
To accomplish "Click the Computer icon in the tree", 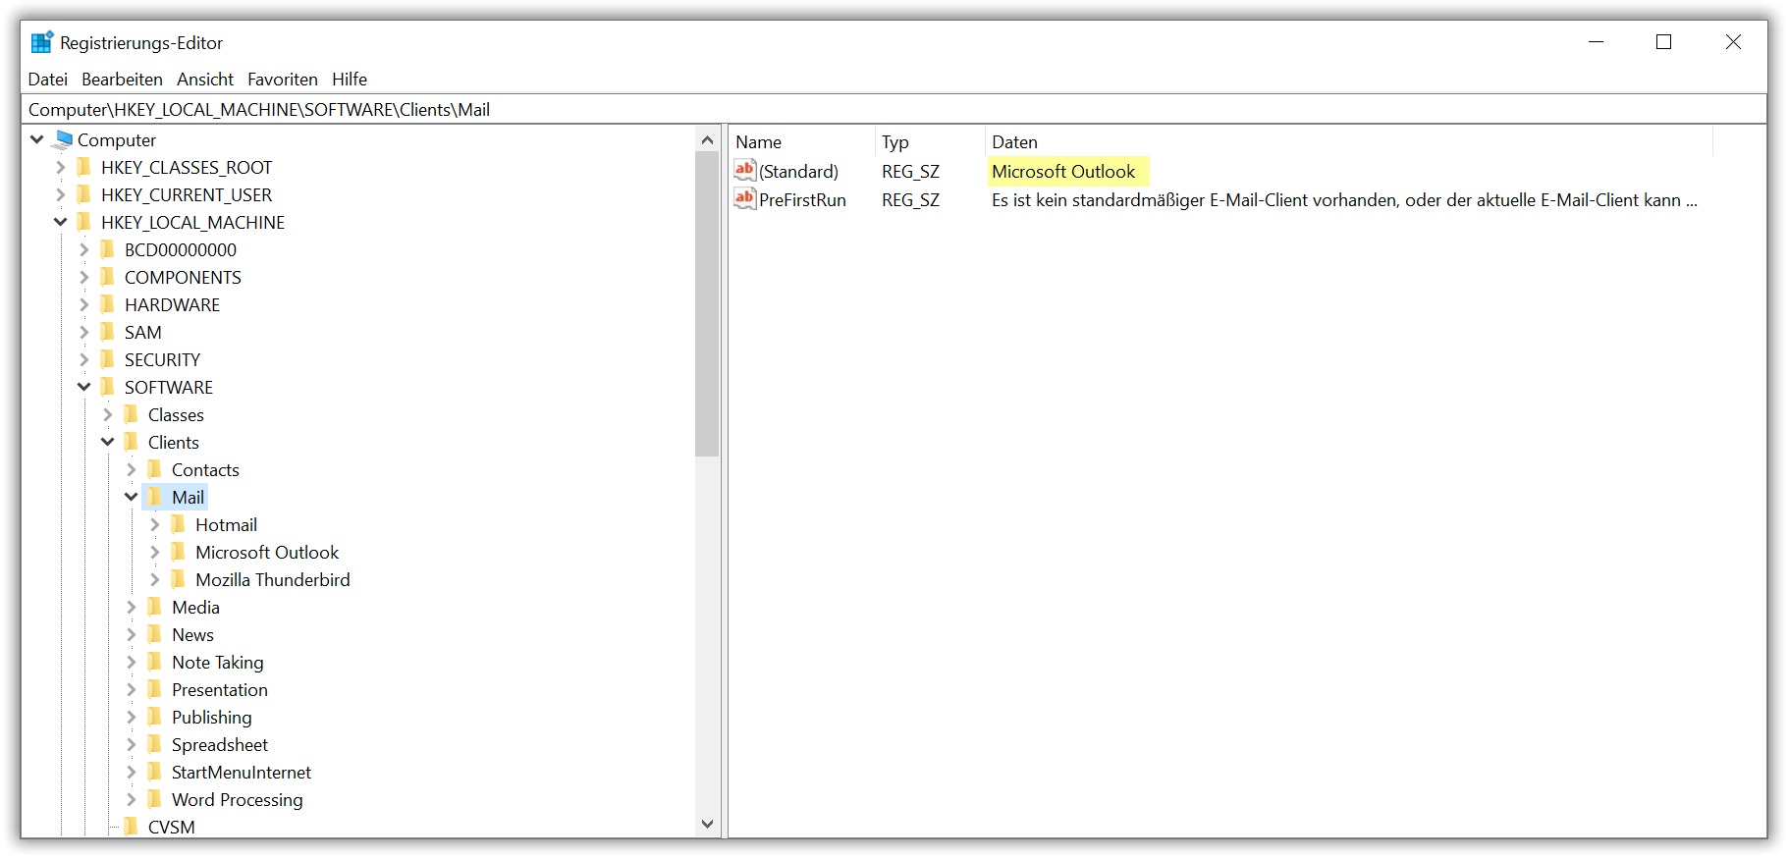I will 64,139.
